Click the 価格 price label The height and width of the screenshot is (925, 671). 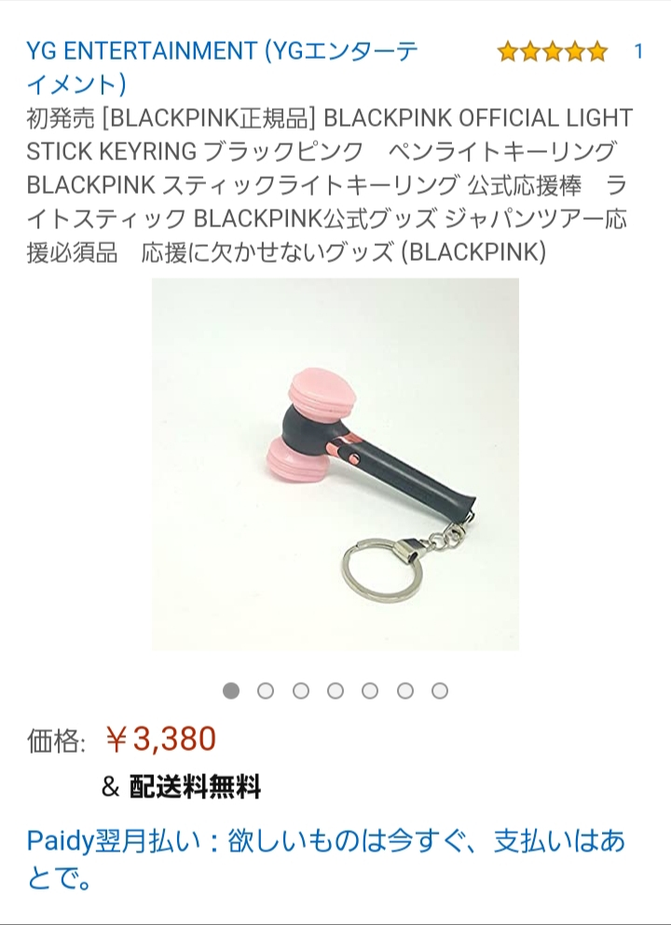point(56,741)
